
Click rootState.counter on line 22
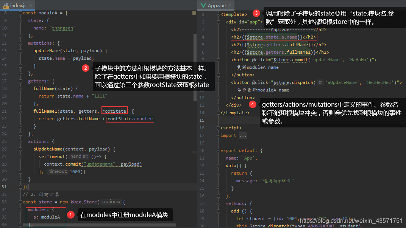click(x=130, y=119)
